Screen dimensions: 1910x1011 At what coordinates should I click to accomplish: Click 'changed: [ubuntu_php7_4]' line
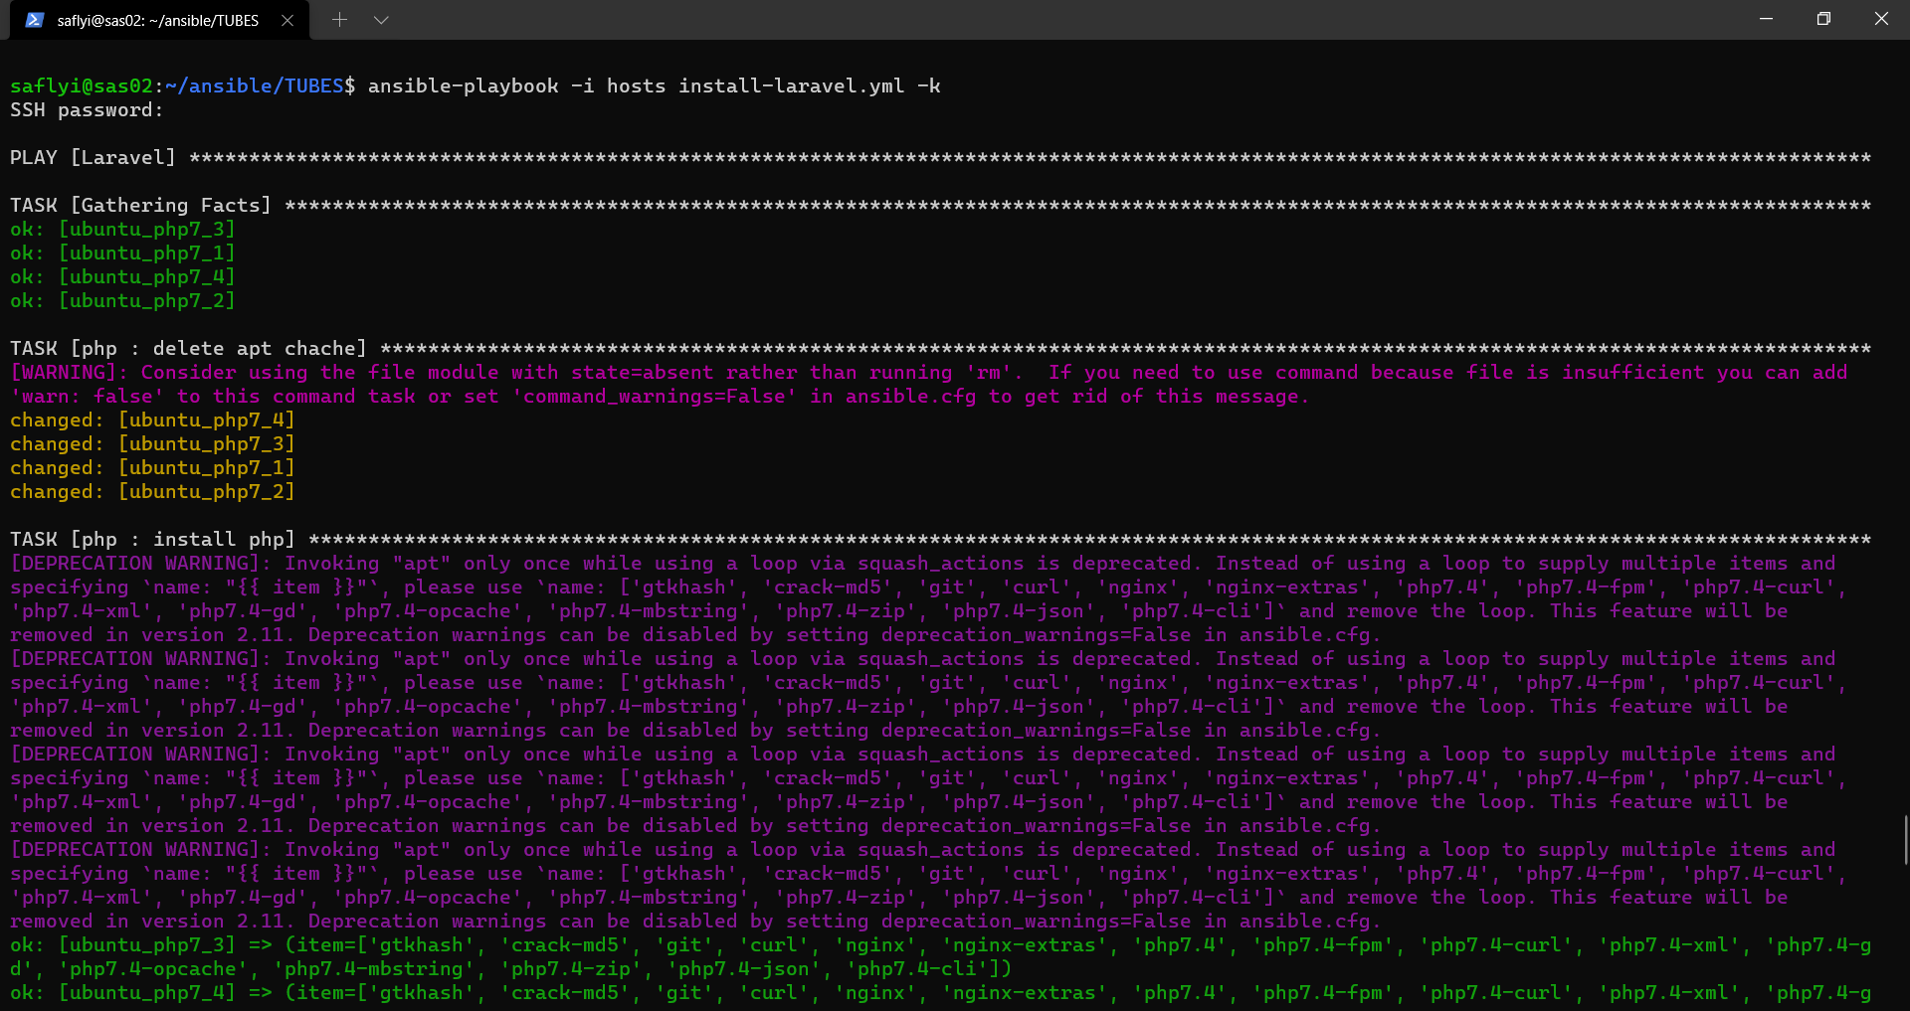pos(152,420)
